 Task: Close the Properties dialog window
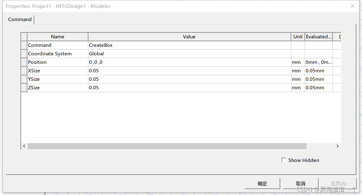[352, 6]
